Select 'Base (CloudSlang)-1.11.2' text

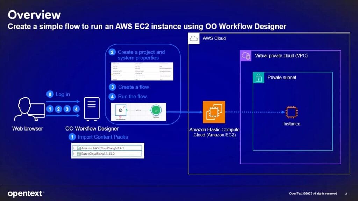tap(98, 154)
